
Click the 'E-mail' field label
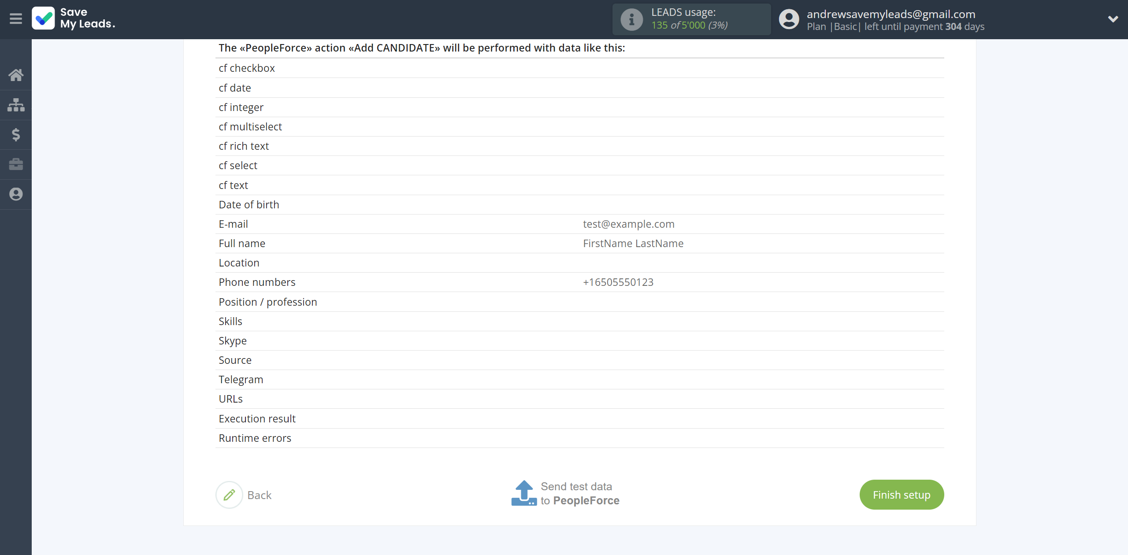[x=233, y=224]
